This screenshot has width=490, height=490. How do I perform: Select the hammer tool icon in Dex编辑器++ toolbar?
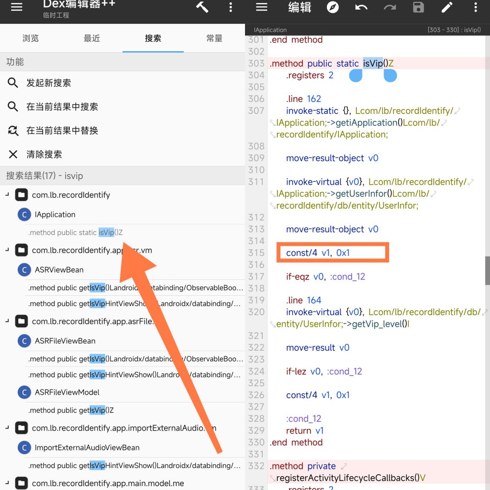[201, 7]
